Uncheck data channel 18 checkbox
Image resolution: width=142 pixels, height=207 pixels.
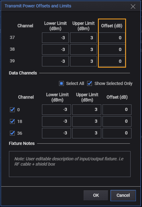(12, 121)
